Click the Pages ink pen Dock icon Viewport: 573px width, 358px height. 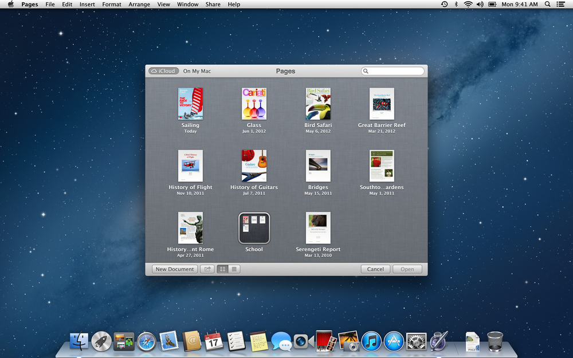(x=438, y=341)
